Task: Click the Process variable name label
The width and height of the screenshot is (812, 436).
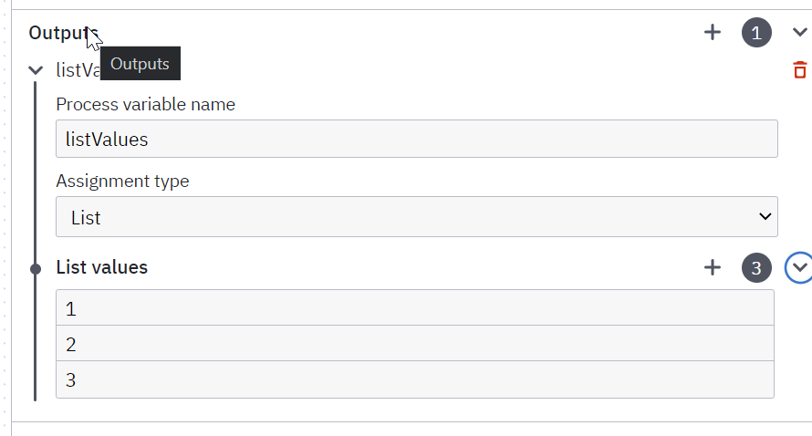Action: pos(145,105)
